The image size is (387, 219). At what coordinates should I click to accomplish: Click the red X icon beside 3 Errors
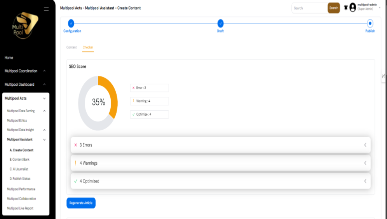tap(75, 145)
